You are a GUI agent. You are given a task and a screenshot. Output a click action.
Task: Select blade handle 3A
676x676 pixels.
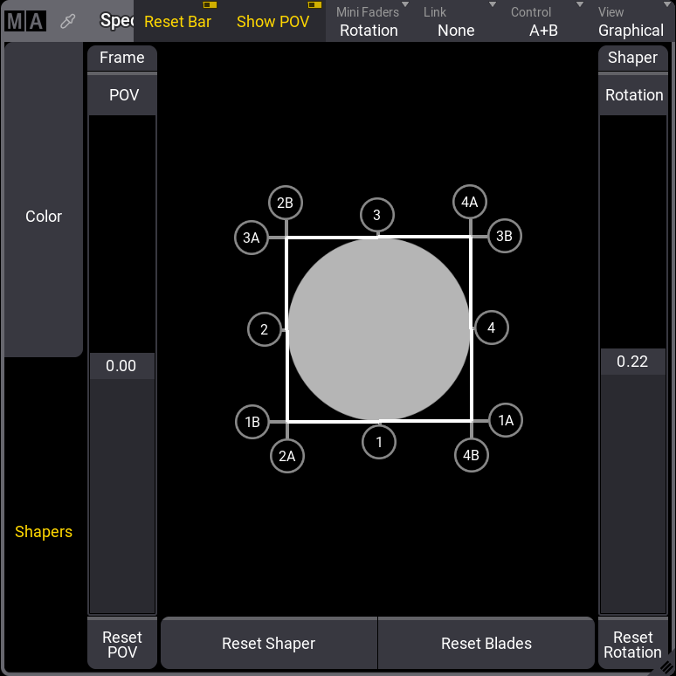(x=252, y=238)
